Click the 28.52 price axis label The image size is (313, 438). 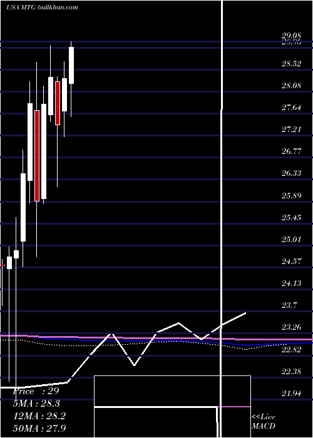tap(292, 63)
